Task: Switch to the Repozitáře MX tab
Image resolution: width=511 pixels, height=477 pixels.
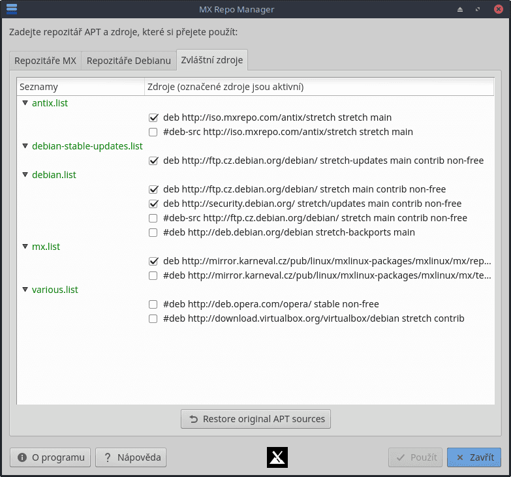Action: point(46,61)
